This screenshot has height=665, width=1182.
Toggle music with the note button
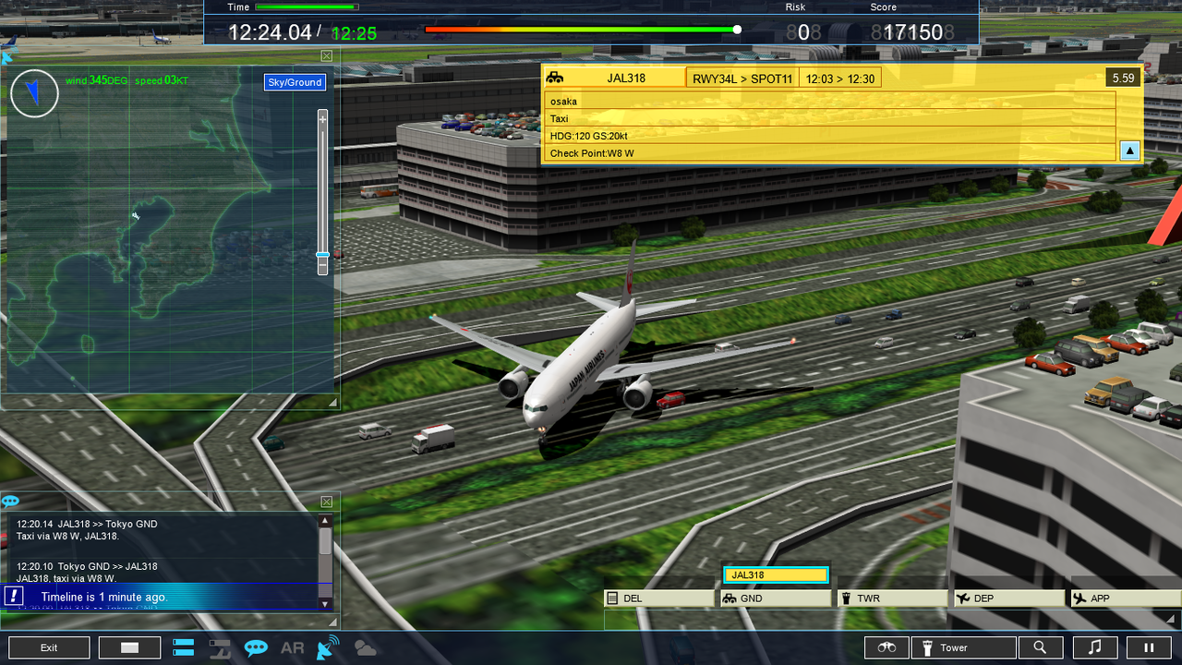1095,647
